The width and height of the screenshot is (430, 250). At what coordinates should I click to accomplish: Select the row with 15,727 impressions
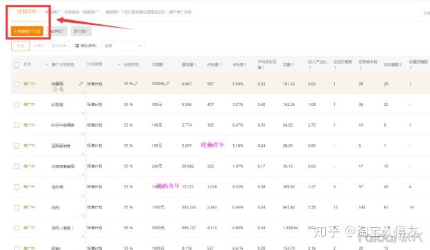pos(17,187)
